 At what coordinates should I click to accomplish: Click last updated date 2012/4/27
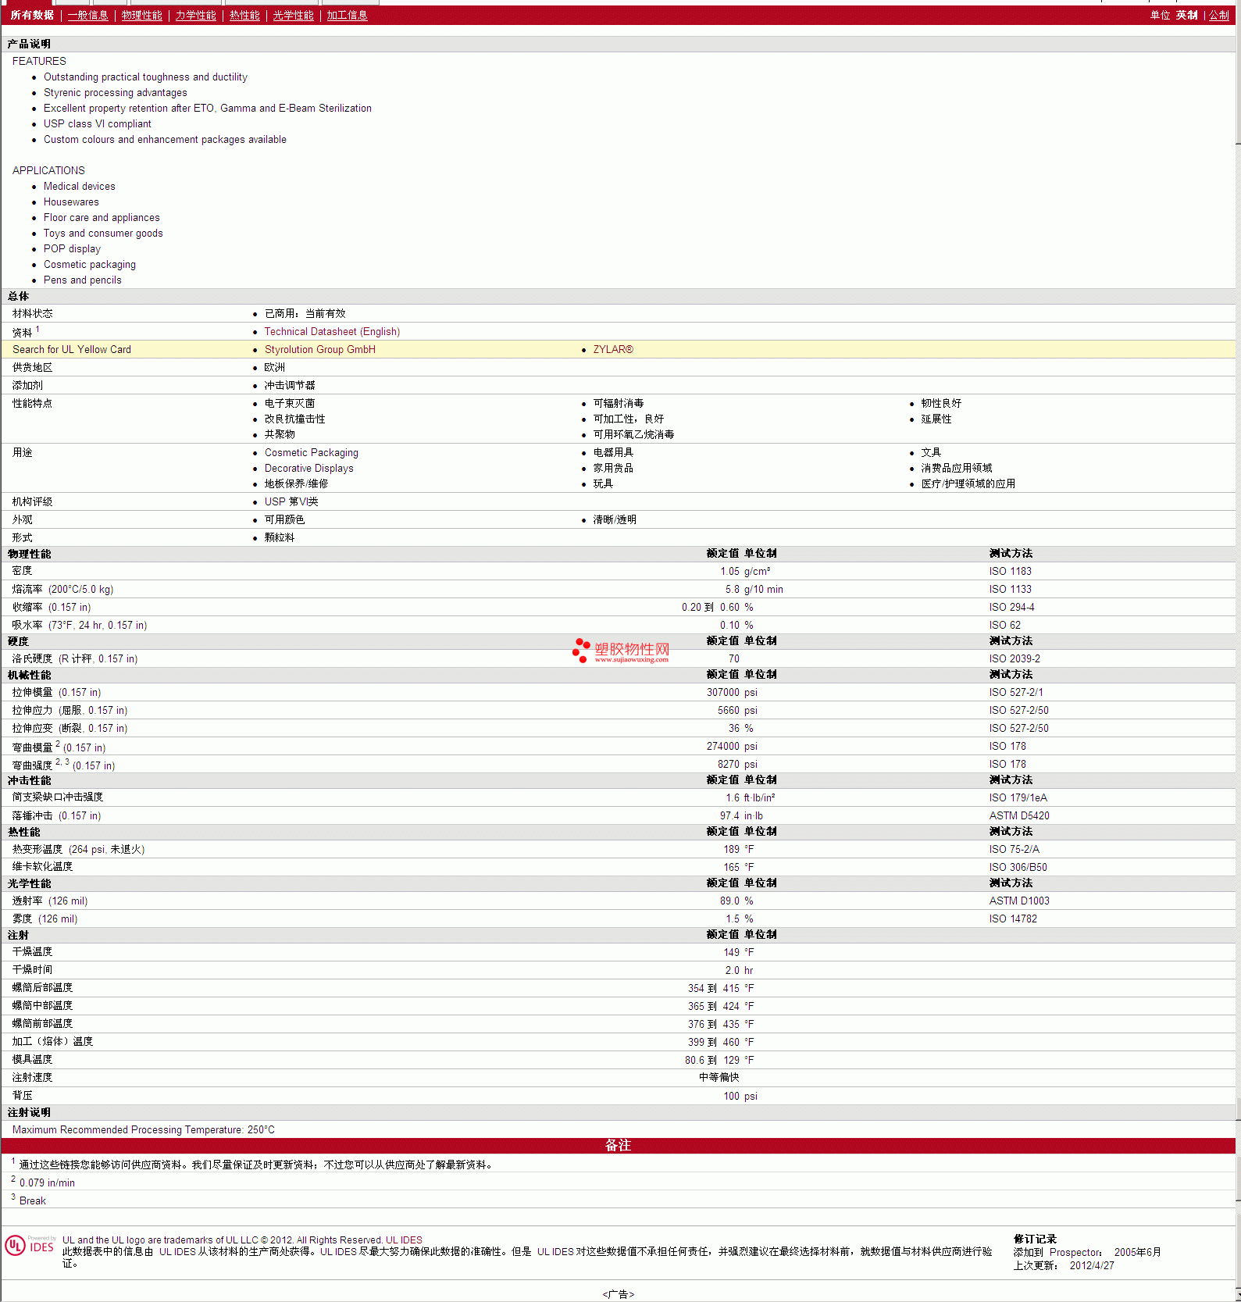click(x=1092, y=1266)
